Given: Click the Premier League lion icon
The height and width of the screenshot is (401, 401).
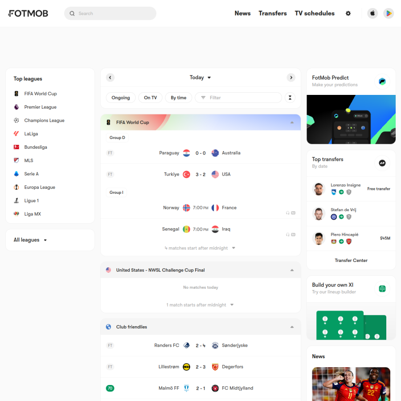Looking at the screenshot, I should point(16,107).
